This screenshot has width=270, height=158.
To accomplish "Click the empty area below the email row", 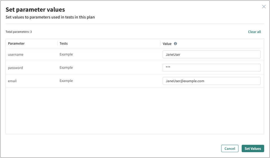I will tap(135, 110).
